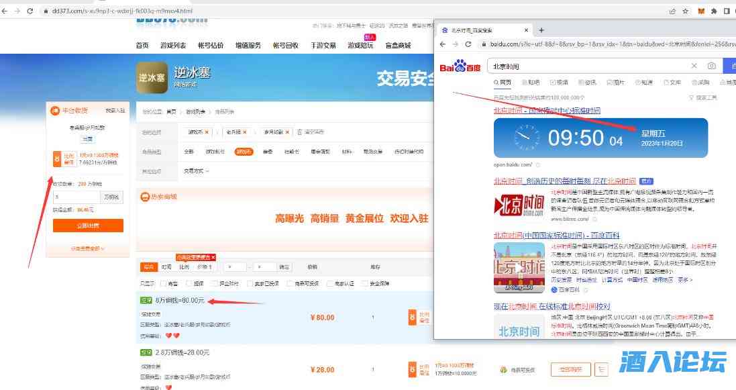The width and height of the screenshot is (736, 390).
Task: Check the 安全保障 filter checkbox
Action: click(364, 284)
